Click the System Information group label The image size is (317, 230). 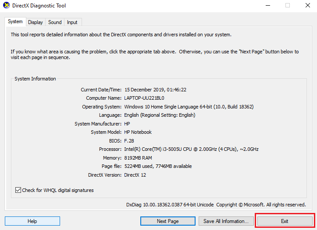click(x=35, y=79)
